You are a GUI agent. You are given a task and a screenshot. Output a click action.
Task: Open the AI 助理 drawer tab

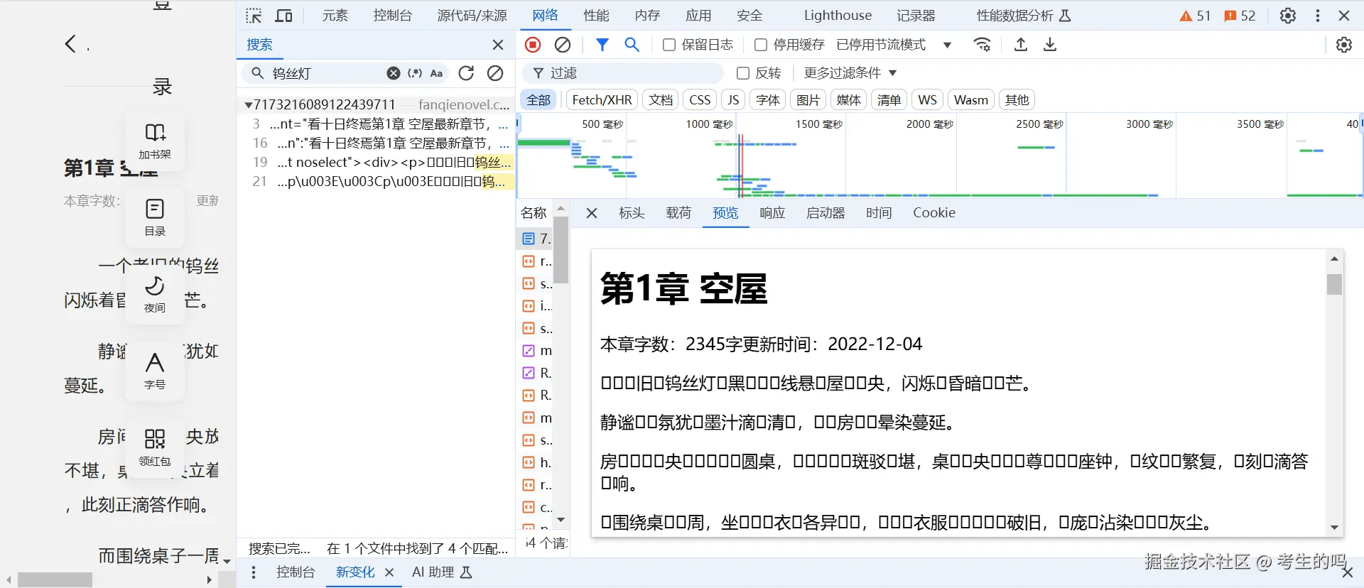[442, 572]
